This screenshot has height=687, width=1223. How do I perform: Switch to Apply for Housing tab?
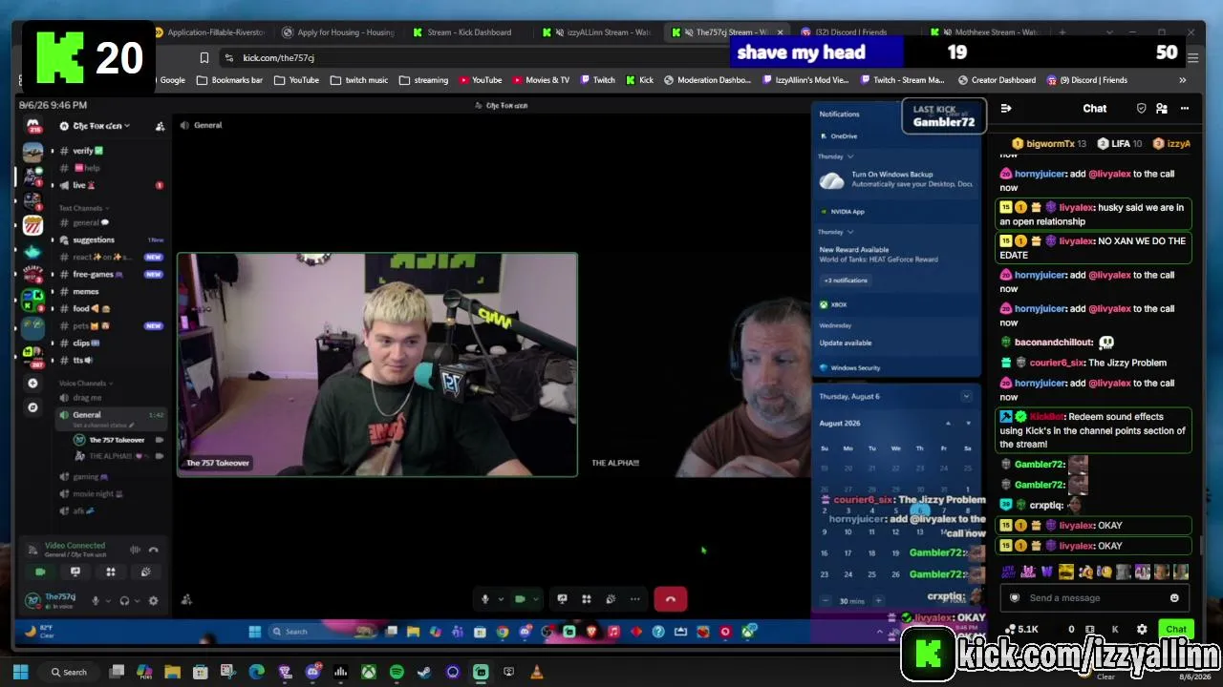[x=338, y=32]
